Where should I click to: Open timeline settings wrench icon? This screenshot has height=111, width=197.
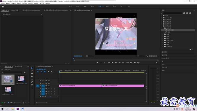point(52,72)
